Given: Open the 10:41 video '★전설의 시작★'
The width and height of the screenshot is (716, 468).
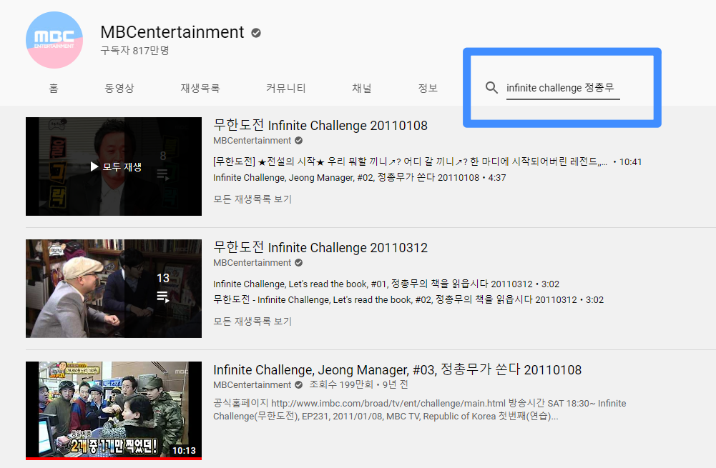Looking at the screenshot, I should 428,162.
